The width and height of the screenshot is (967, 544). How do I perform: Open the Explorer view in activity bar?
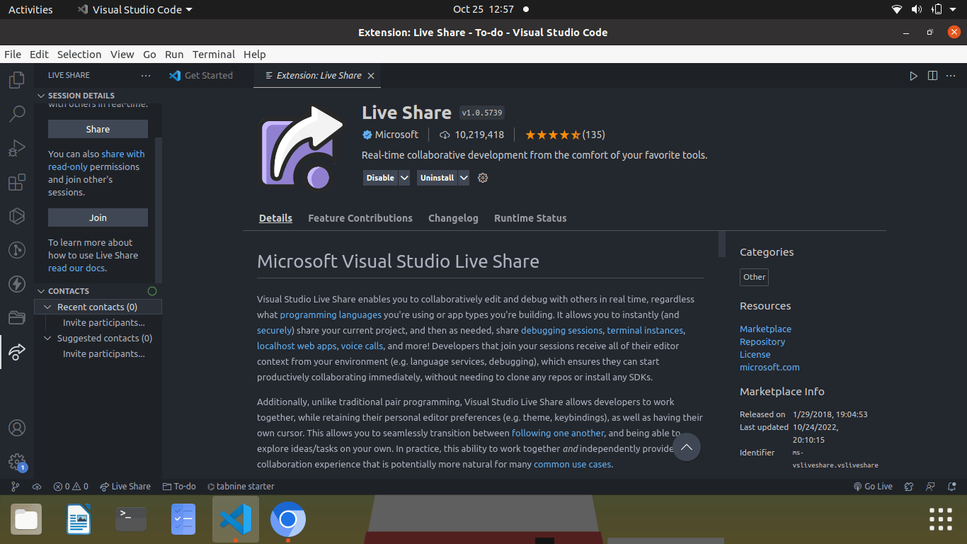pyautogui.click(x=17, y=79)
